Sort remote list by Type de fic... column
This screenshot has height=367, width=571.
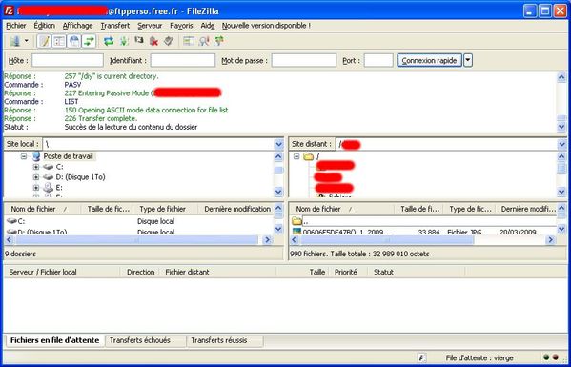point(470,209)
